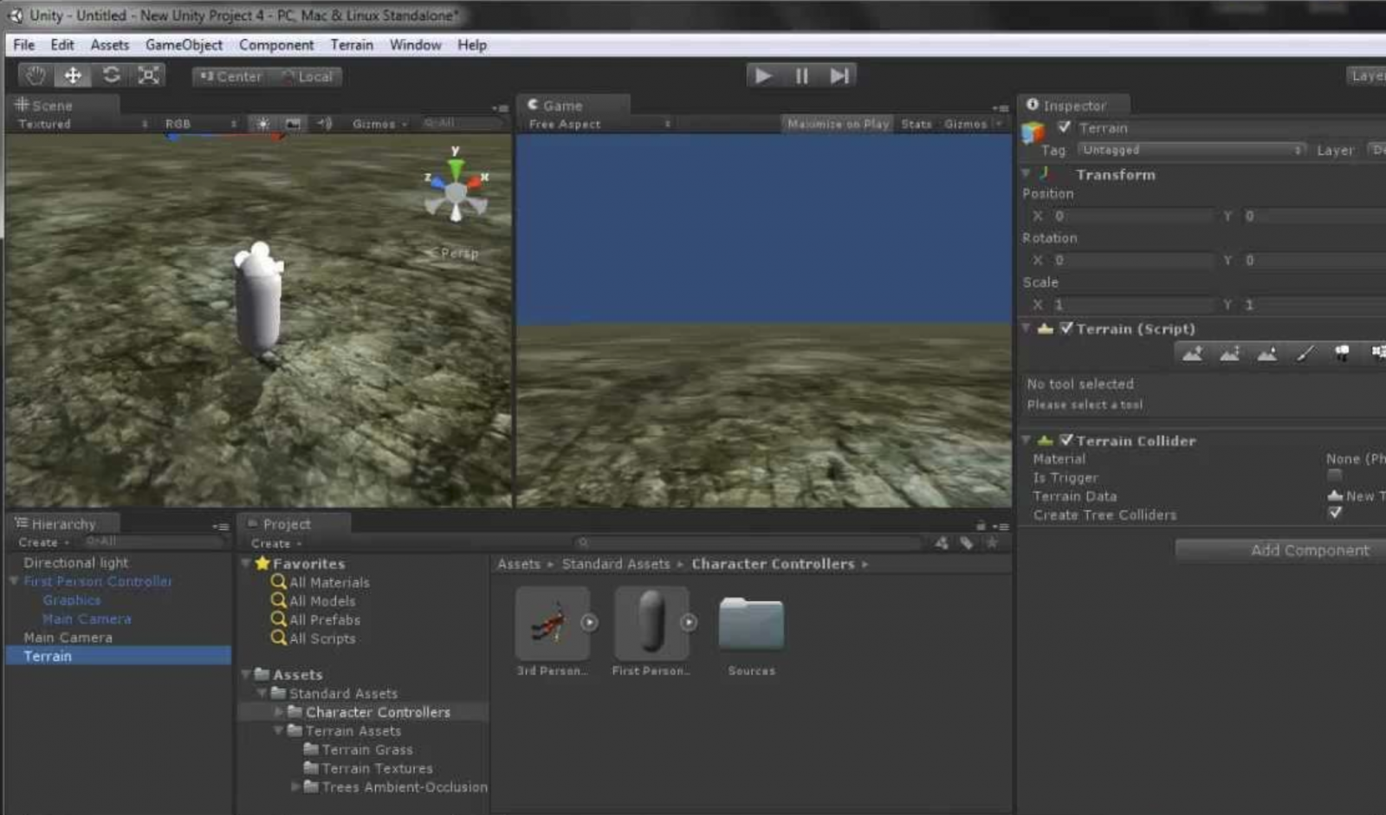
Task: Click Standard Assets in breadcrumb path
Action: tap(616, 564)
